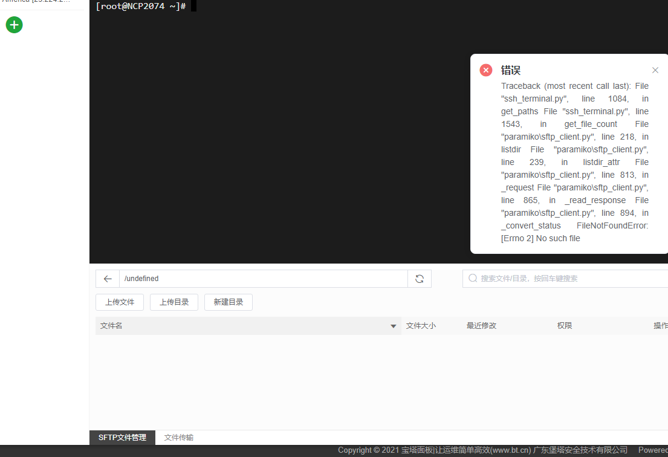Click the traceback error message text

coord(575,162)
